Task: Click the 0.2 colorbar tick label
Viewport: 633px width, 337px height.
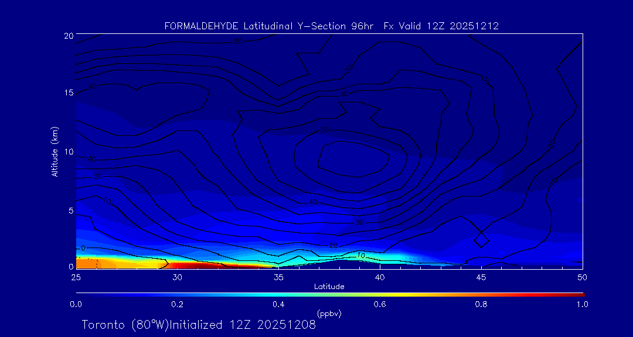Action: [x=177, y=304]
